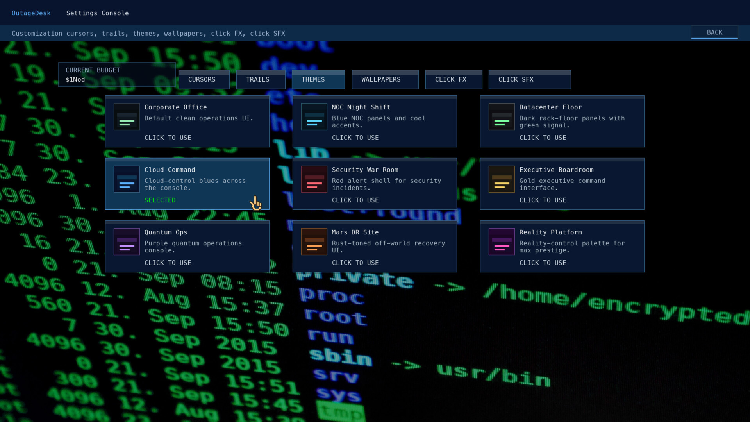Click the Mars DR Site theme preview icon
The image size is (750, 422).
click(x=314, y=241)
